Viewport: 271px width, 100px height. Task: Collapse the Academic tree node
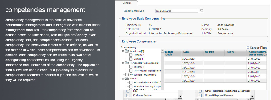123,51
